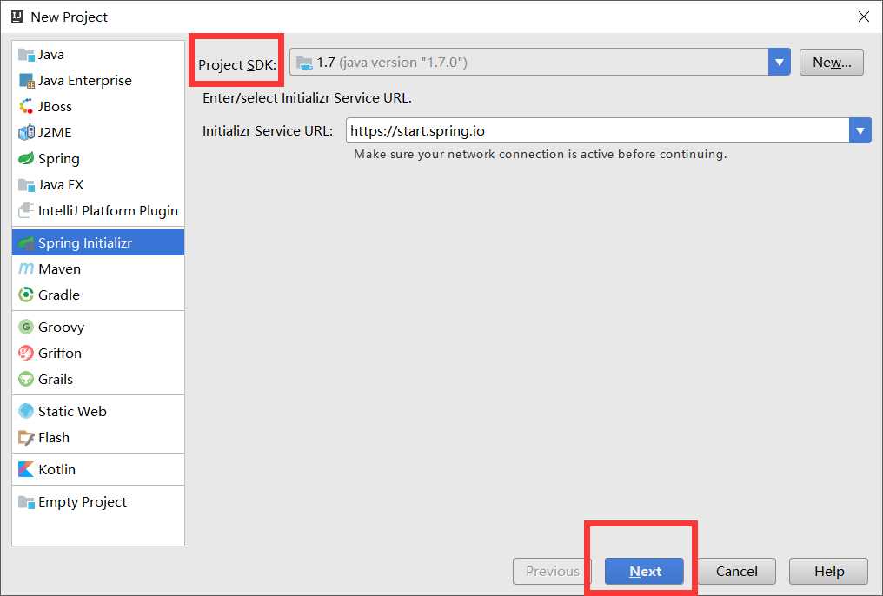Click the Grails green icon
This screenshot has height=596, width=883.
pyautogui.click(x=26, y=379)
